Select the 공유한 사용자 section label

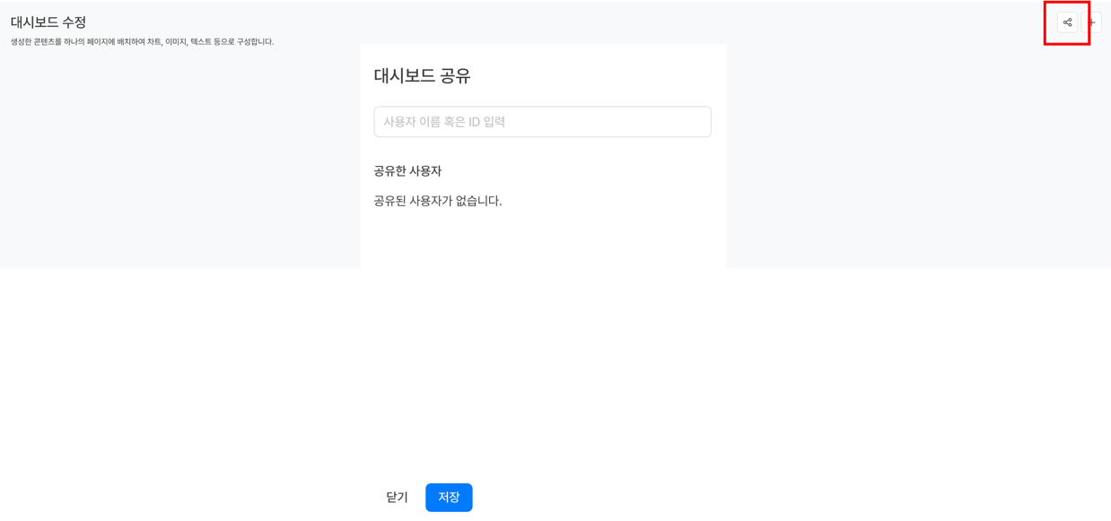coord(407,171)
